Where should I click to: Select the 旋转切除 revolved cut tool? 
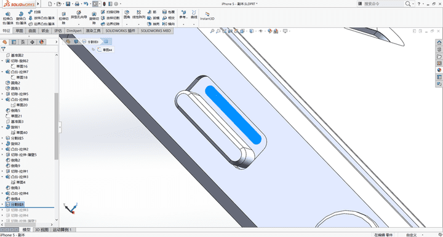coord(94,18)
